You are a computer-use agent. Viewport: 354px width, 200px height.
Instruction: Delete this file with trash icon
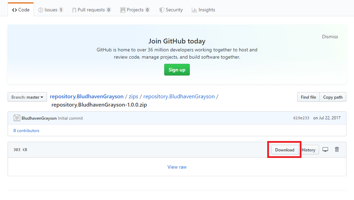pyautogui.click(x=337, y=149)
